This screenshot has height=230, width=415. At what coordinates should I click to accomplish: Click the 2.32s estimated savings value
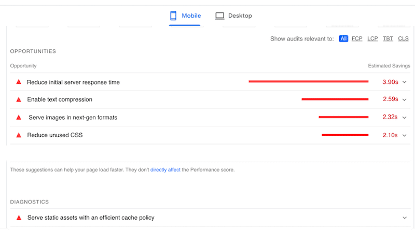390,117
